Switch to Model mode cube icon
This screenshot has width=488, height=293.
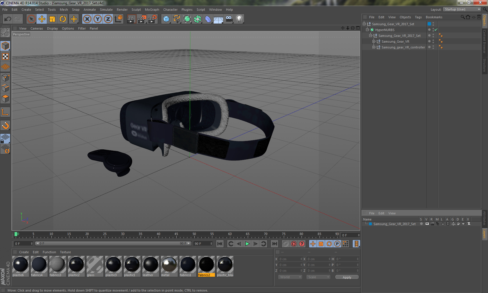pos(6,46)
